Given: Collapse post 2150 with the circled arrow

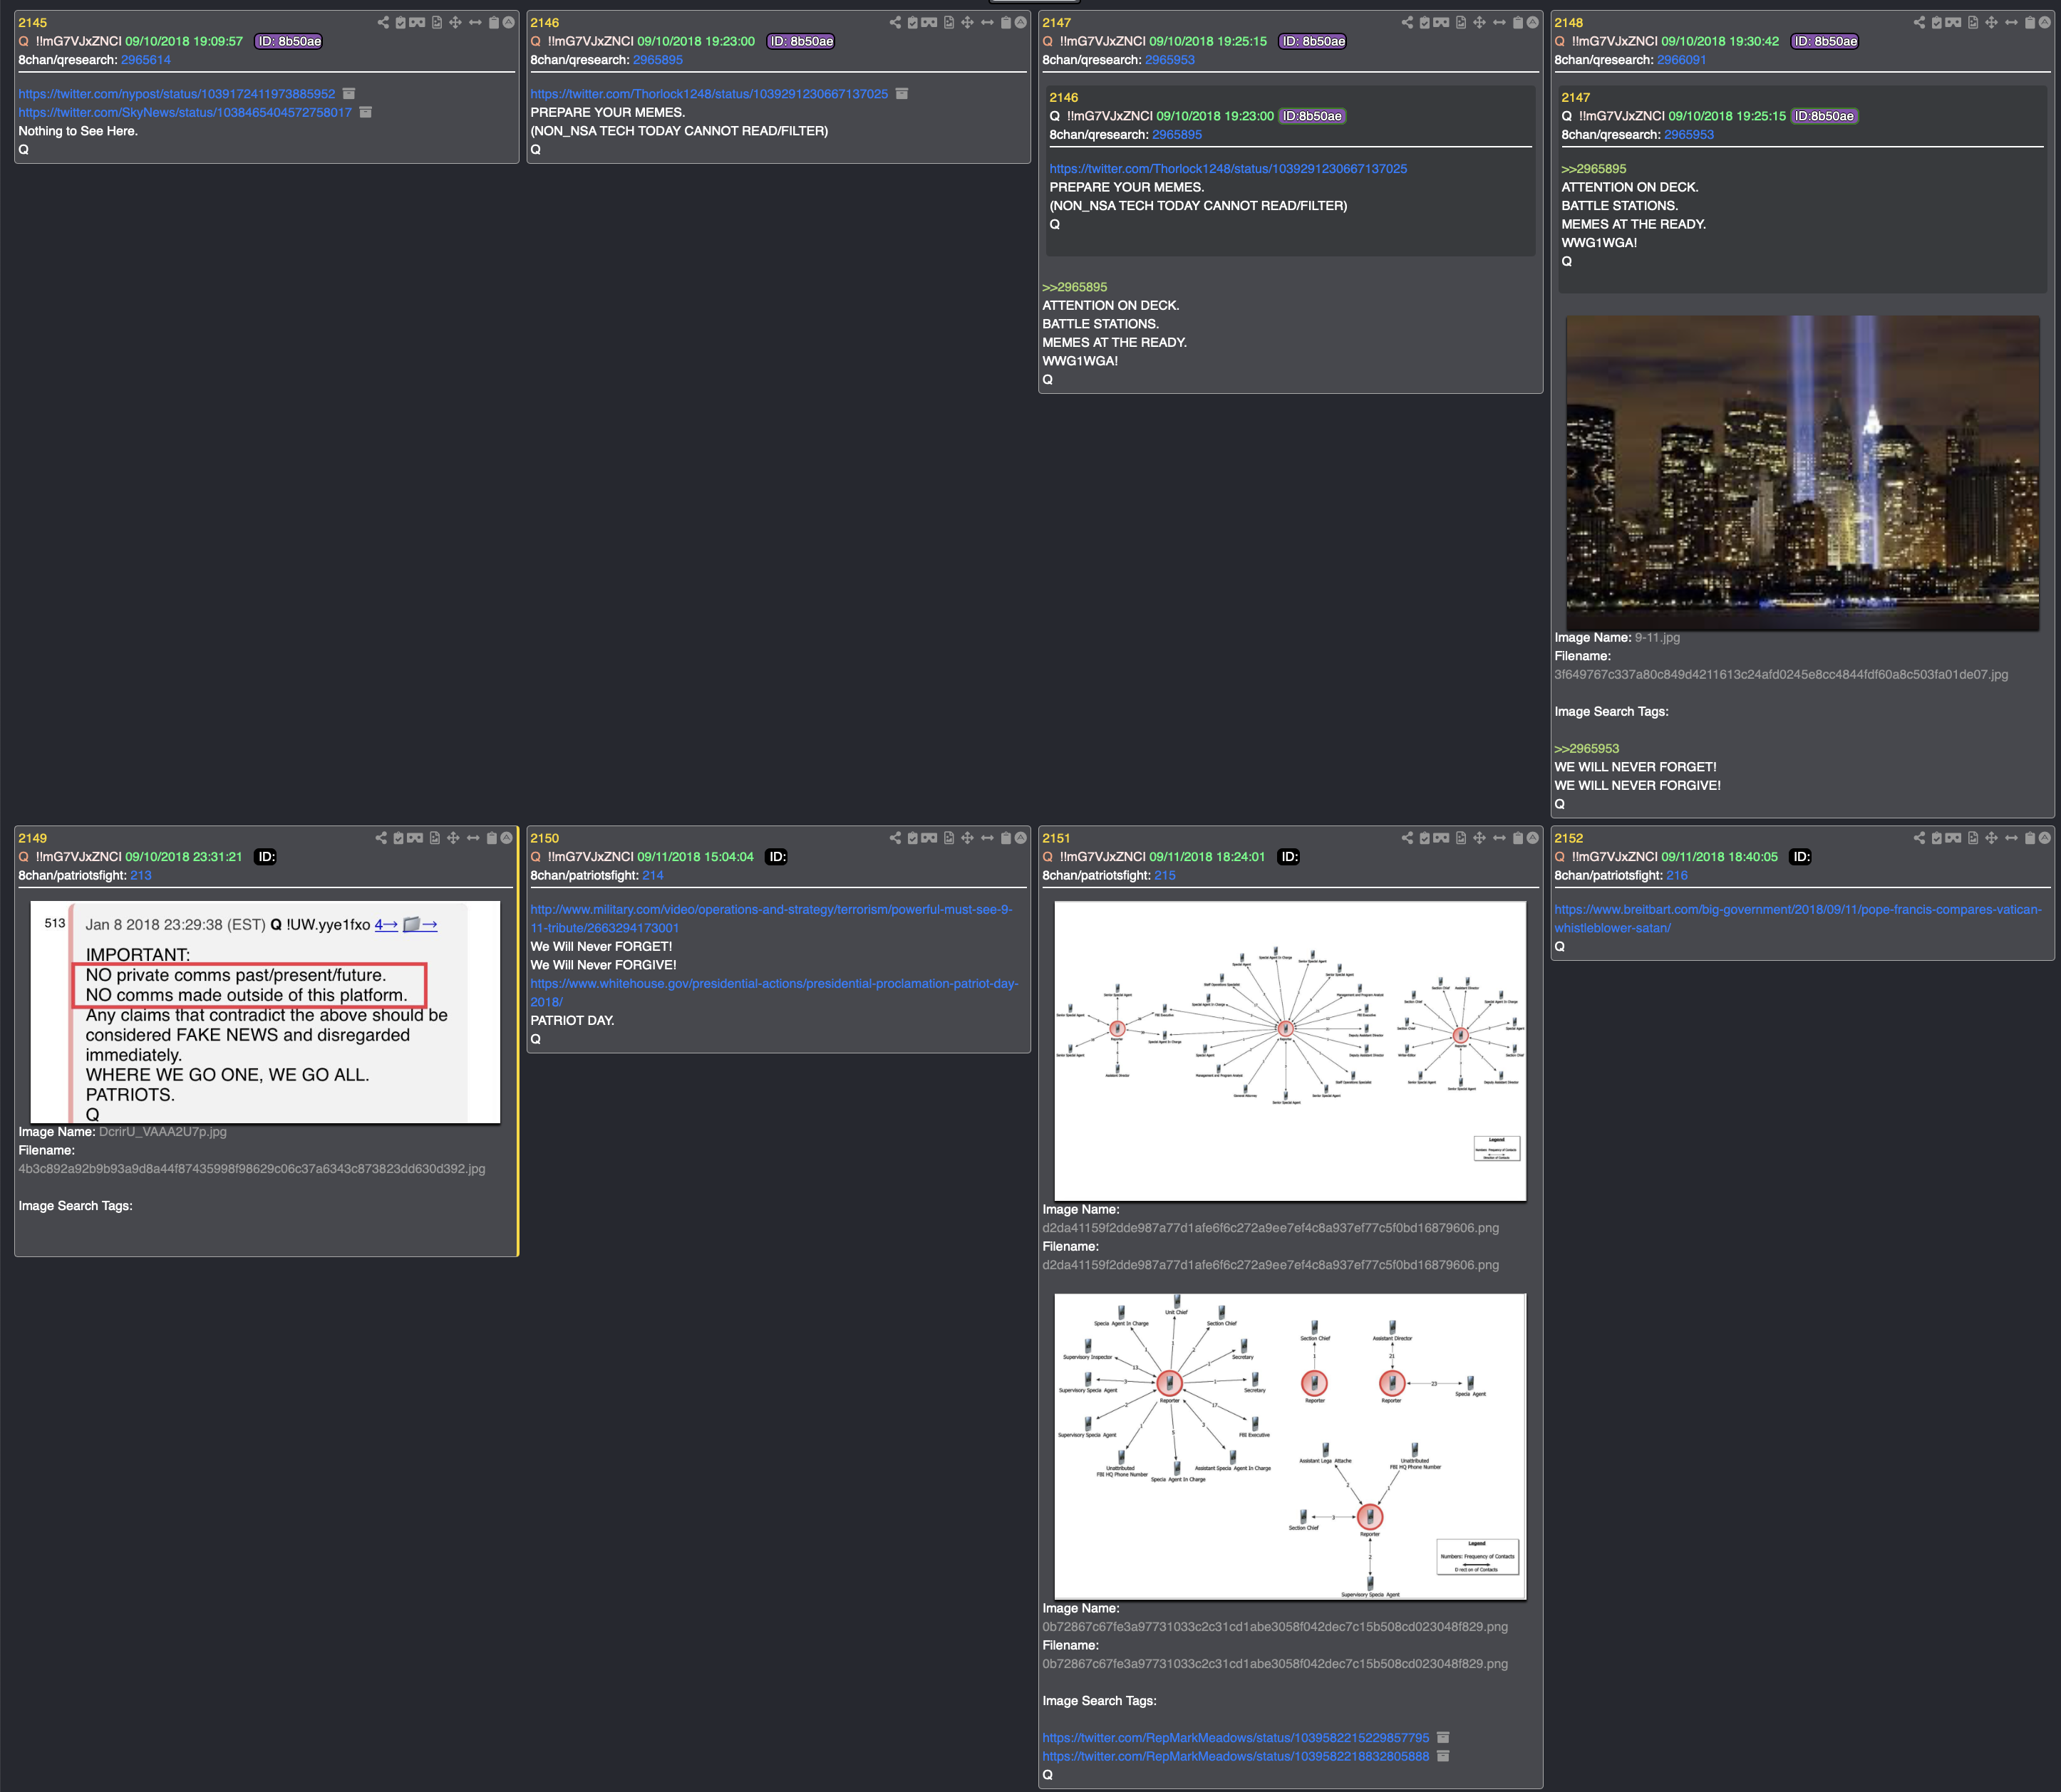Looking at the screenshot, I should tap(1021, 838).
